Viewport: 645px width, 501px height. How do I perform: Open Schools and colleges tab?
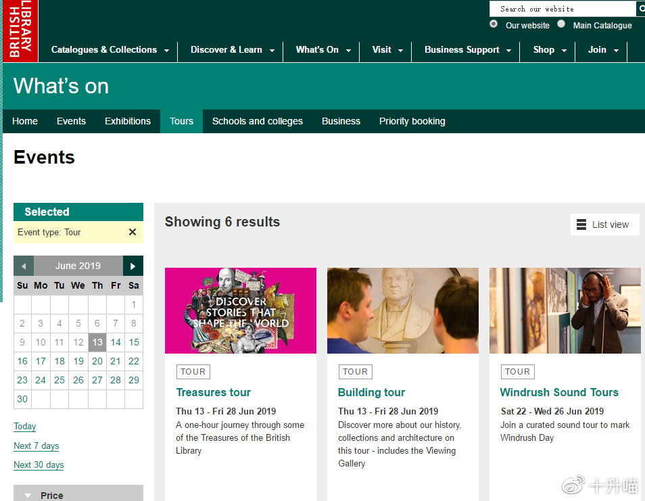(x=258, y=121)
